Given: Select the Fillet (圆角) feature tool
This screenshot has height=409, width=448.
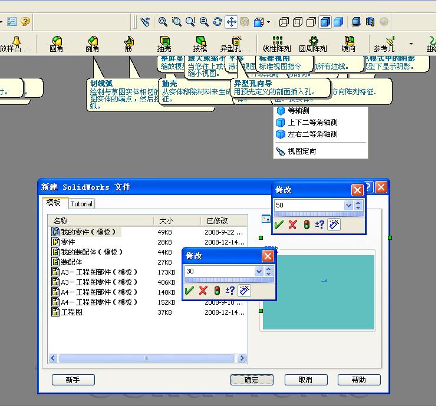Looking at the screenshot, I should click(x=56, y=44).
